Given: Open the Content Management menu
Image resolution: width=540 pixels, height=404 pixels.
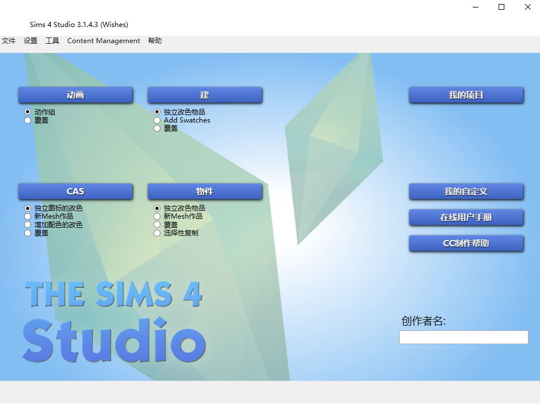Looking at the screenshot, I should (x=104, y=41).
